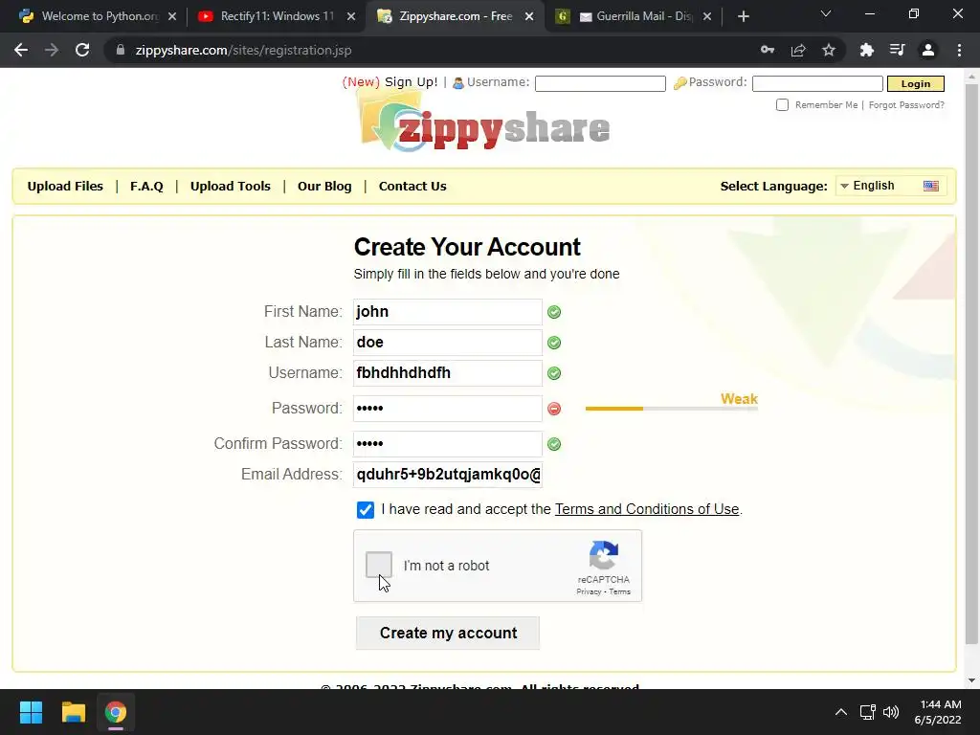Expand the English language dropdown
The image size is (980, 735).
(891, 186)
